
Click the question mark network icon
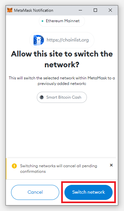[x=42, y=97]
